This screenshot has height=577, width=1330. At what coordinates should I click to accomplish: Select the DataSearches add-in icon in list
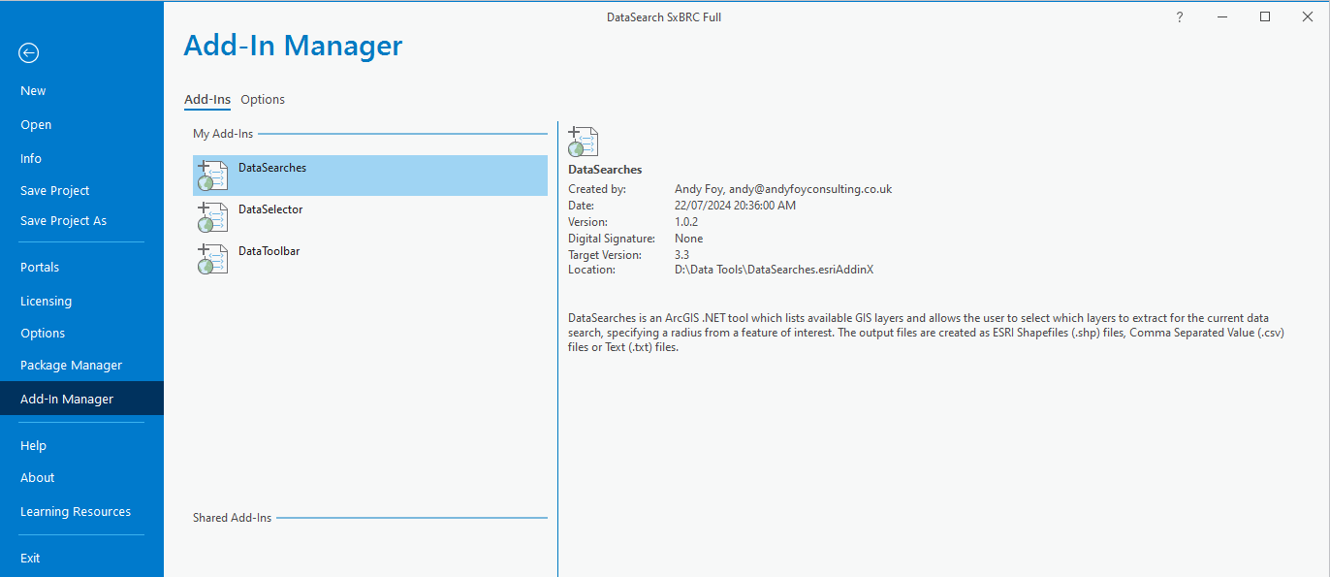[x=212, y=176]
